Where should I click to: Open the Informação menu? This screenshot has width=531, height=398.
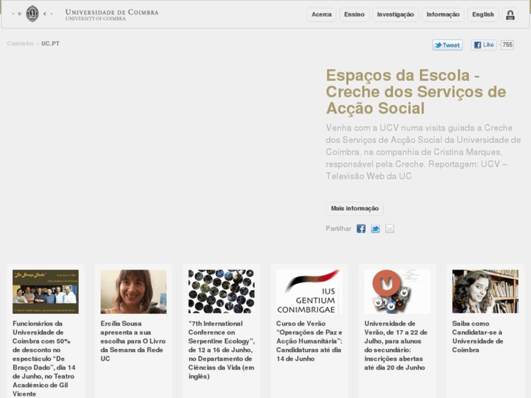(x=443, y=15)
